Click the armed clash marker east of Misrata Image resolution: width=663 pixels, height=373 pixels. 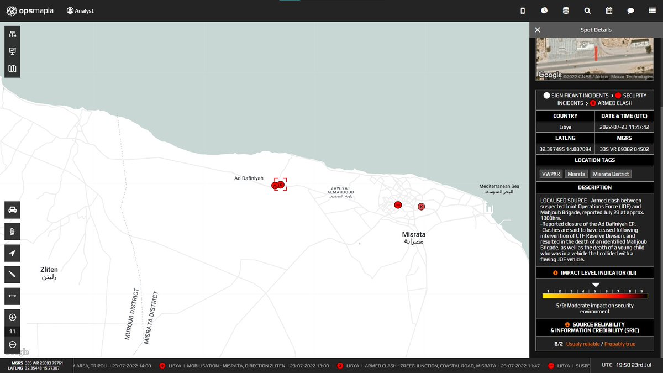pyautogui.click(x=421, y=207)
